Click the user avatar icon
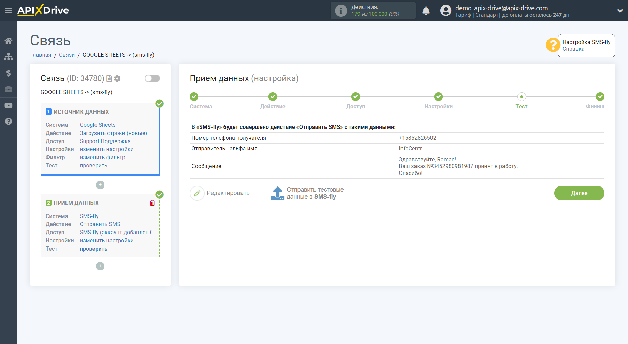 446,11
